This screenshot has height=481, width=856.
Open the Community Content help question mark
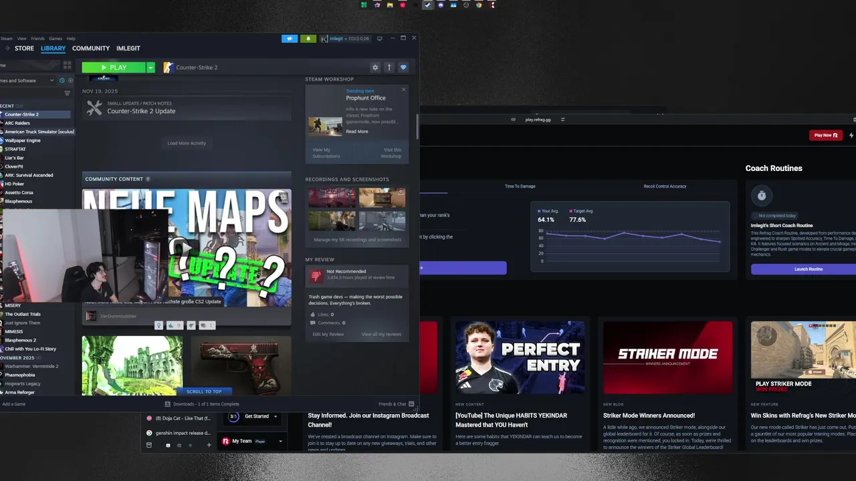[148, 179]
